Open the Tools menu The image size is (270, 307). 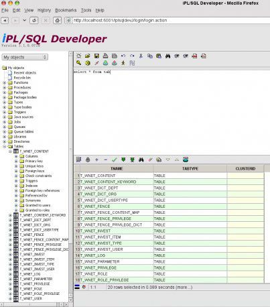[86, 10]
